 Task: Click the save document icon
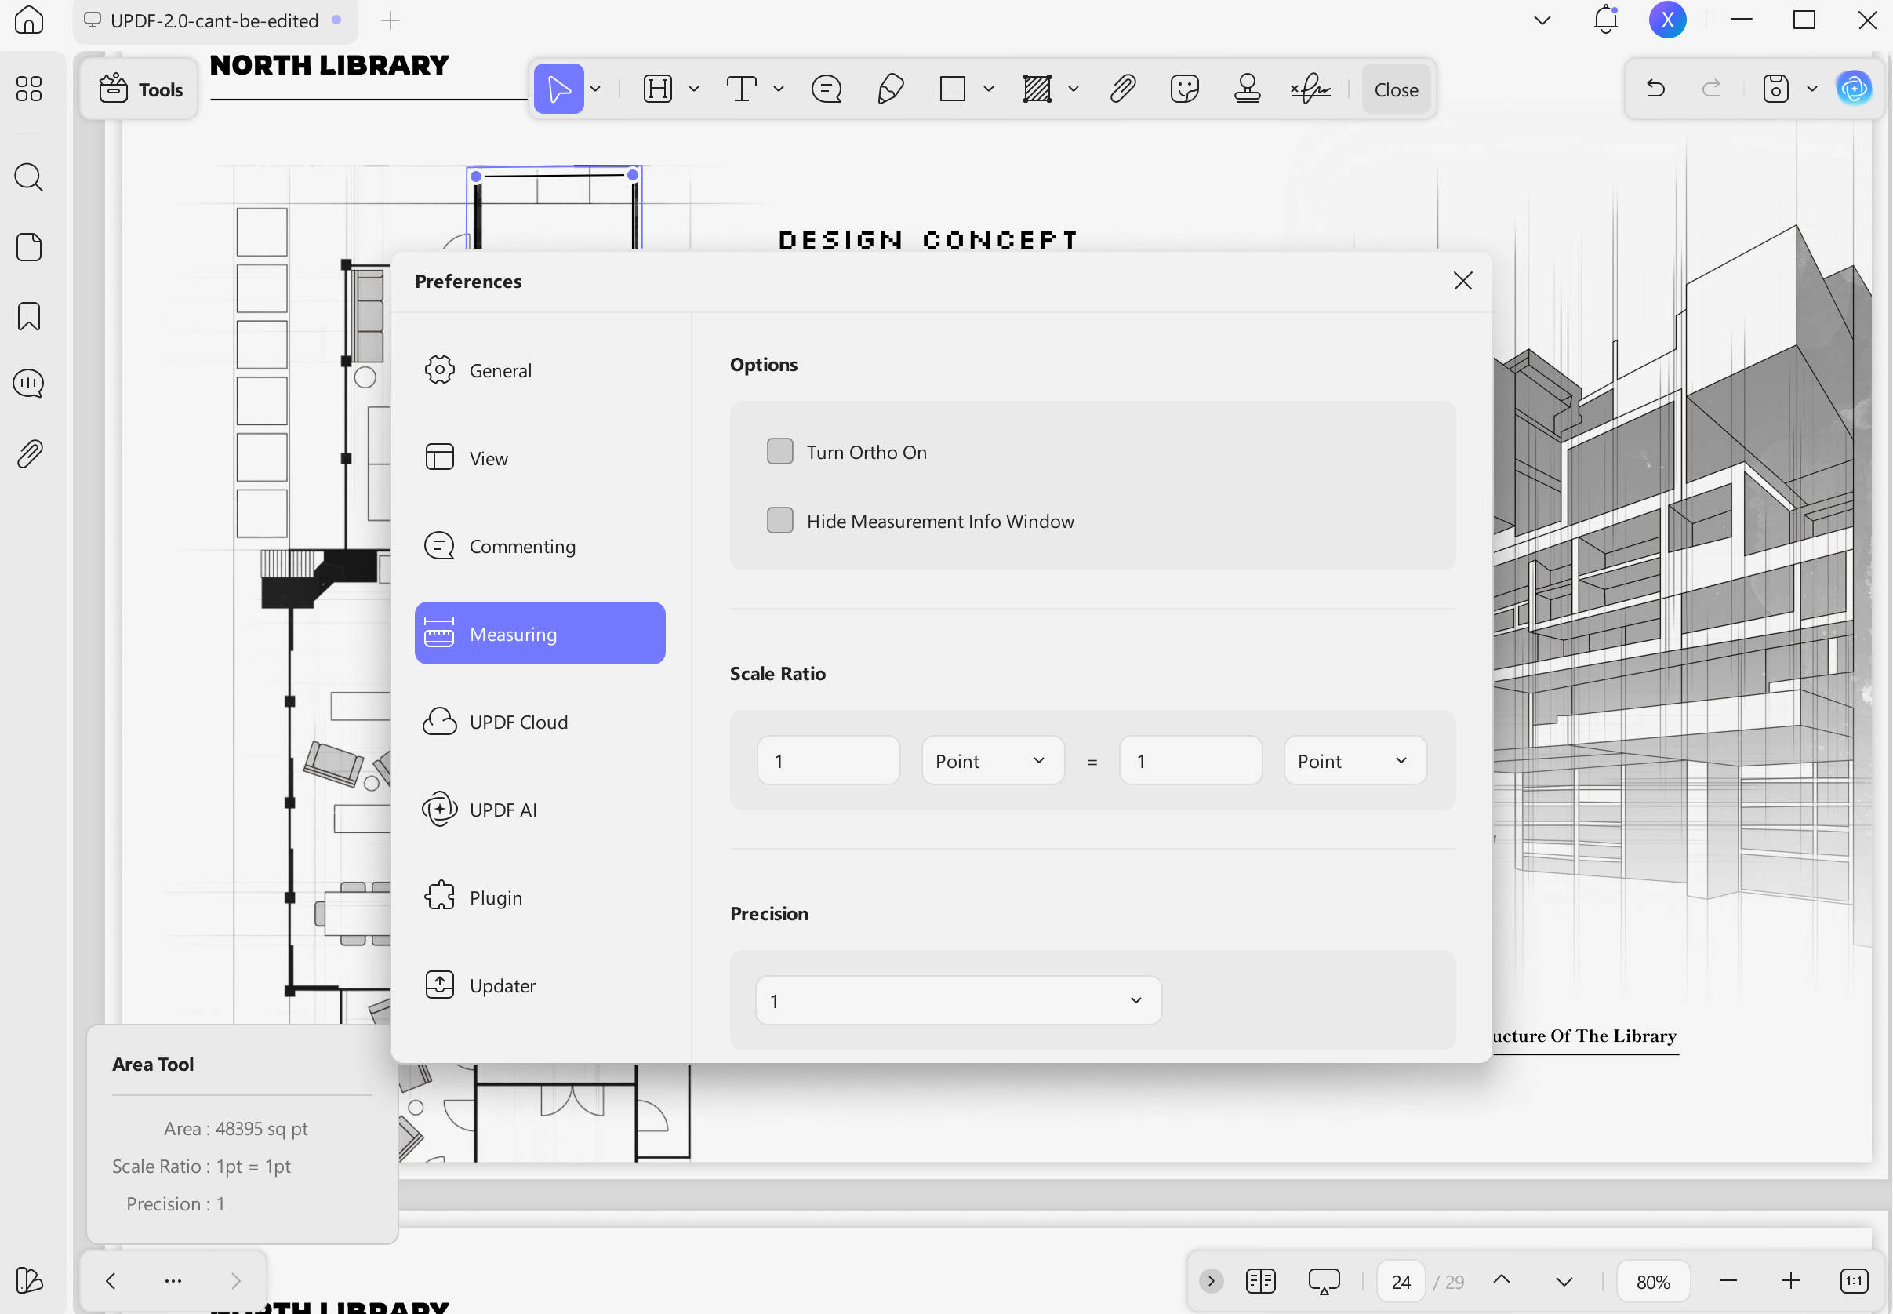[1775, 88]
